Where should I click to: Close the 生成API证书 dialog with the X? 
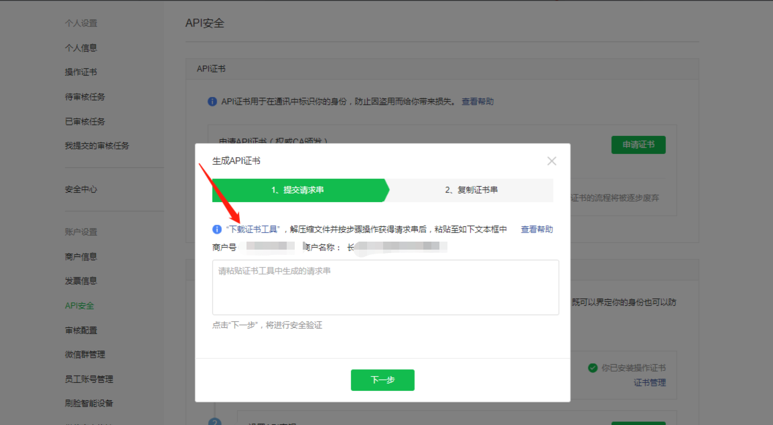coord(551,161)
